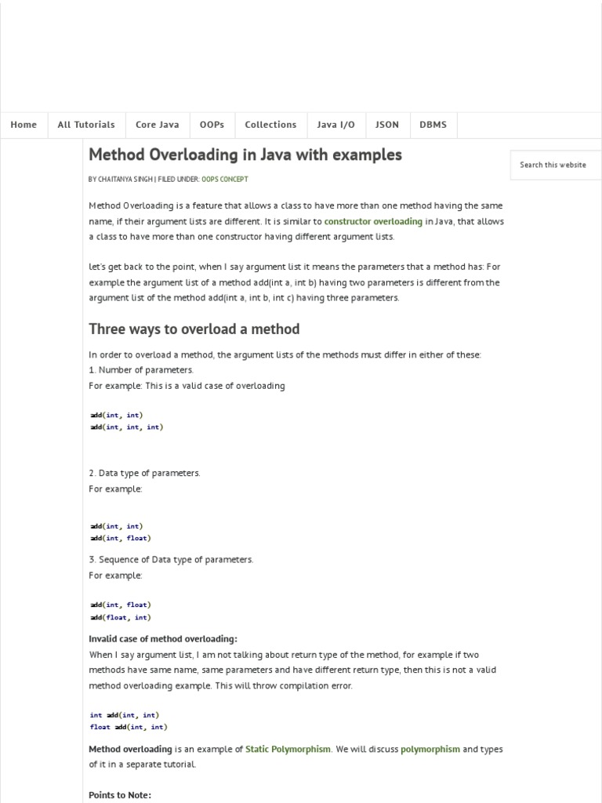Navigate to Collections section

(x=270, y=125)
